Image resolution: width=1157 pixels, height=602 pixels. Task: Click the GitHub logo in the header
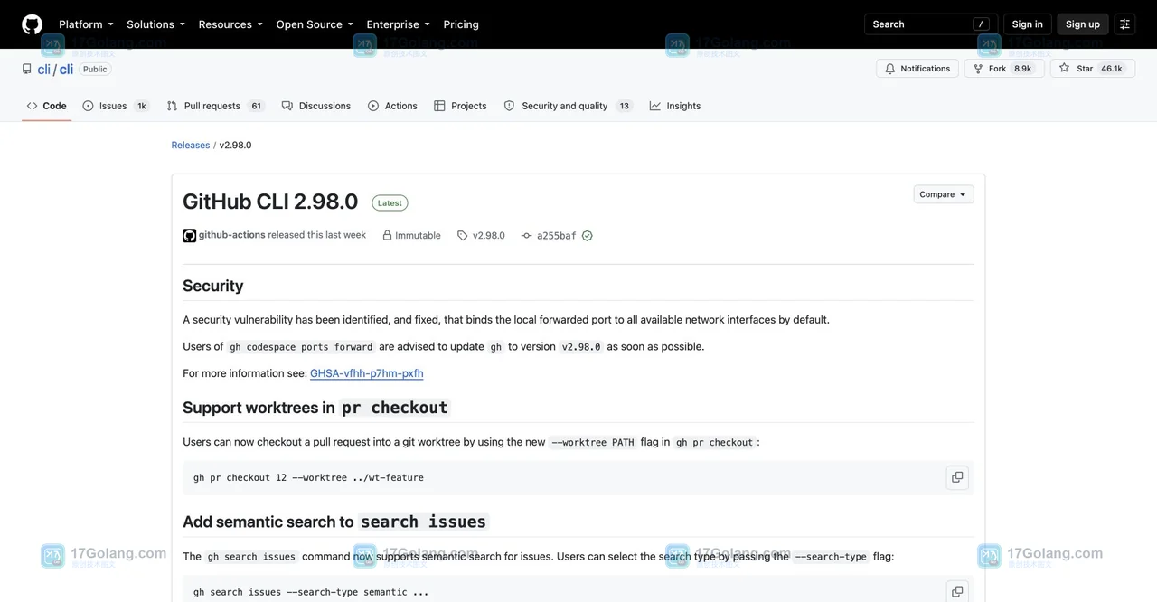click(32, 24)
